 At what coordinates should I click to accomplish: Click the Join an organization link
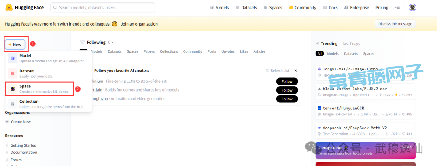click(139, 24)
